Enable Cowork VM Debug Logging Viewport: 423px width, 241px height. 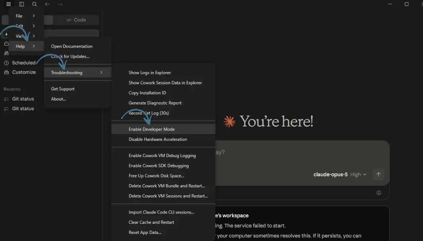pos(163,155)
